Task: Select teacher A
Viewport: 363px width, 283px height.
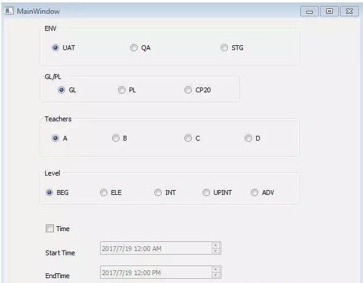Action: (55, 138)
